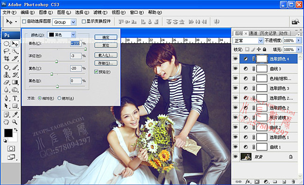Click the yellow percentage input field
This screenshot has width=304, height=185.
click(x=76, y=68)
